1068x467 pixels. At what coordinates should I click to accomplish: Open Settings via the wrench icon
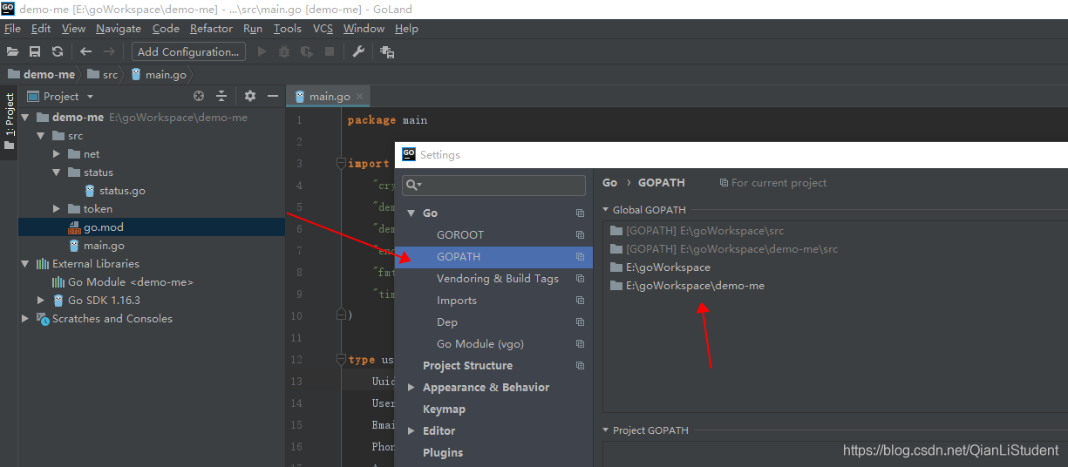358,52
